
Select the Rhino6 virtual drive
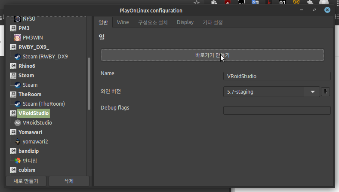click(27, 66)
